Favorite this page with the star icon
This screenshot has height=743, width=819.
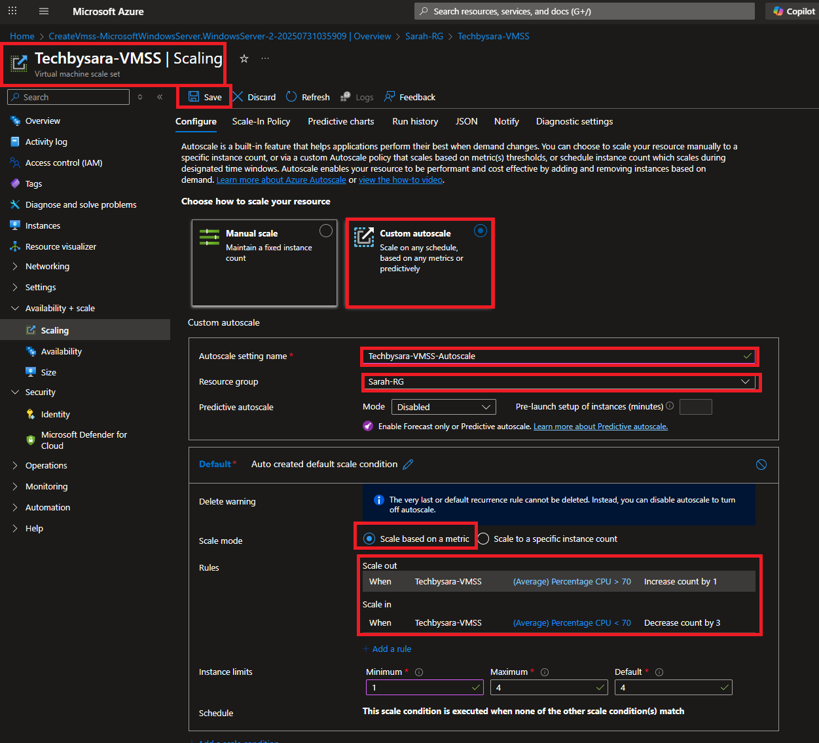coord(244,58)
